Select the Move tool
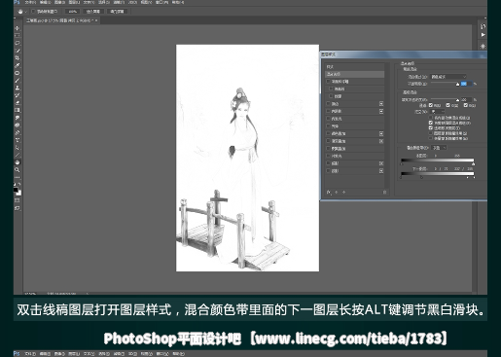 pyautogui.click(x=18, y=28)
